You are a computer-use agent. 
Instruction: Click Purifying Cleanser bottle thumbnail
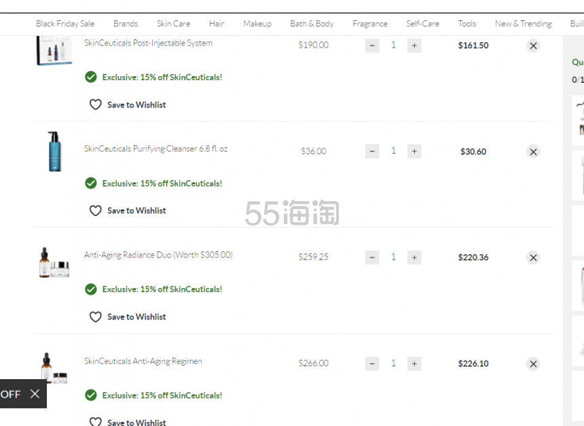[54, 152]
